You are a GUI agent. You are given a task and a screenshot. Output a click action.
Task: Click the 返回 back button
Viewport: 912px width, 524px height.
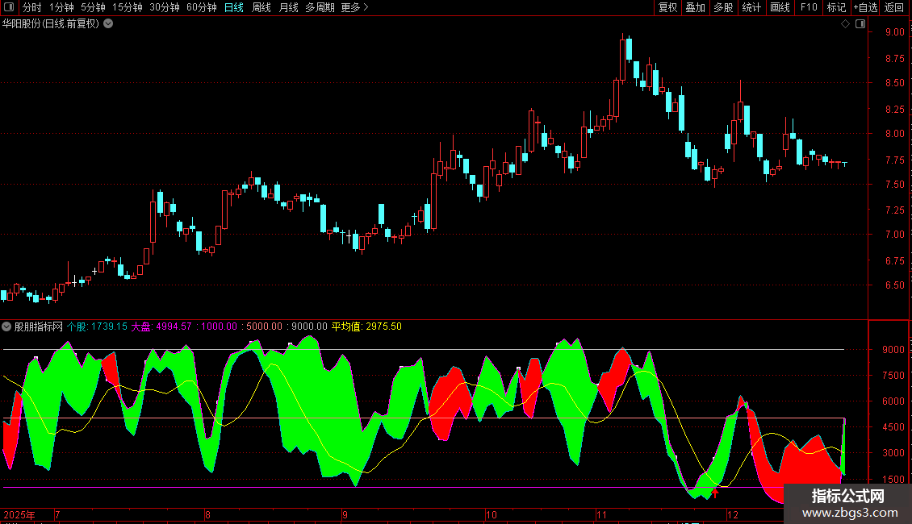point(894,7)
